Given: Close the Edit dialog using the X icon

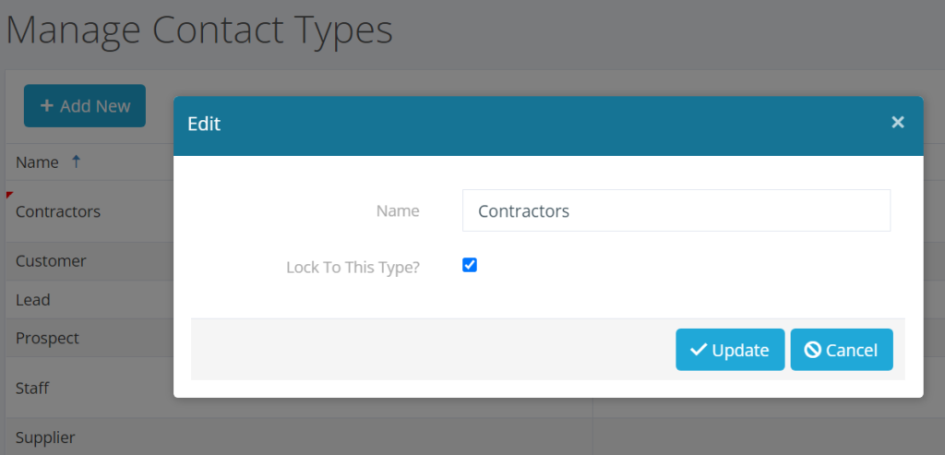Looking at the screenshot, I should coord(897,123).
